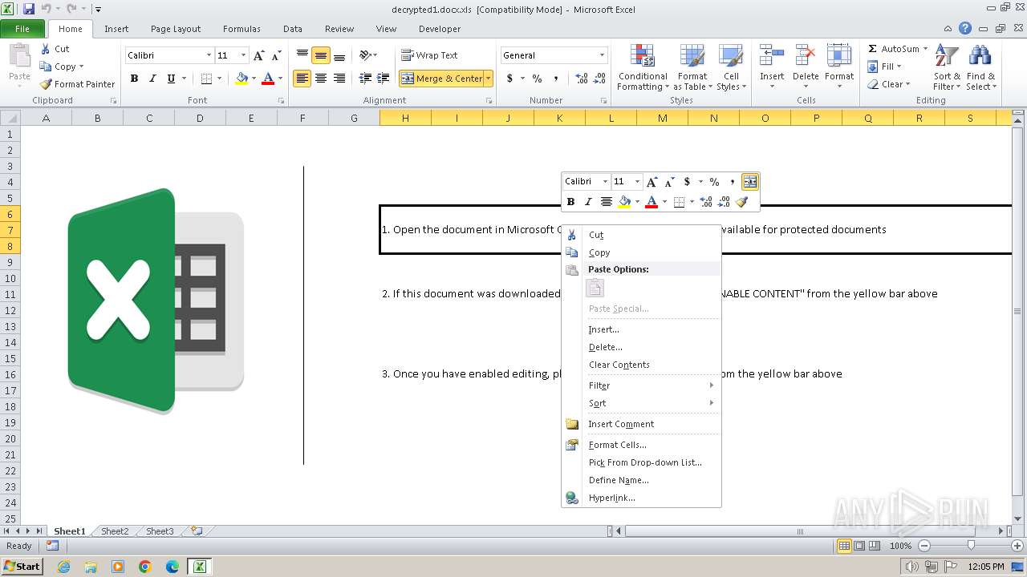Select column header H
The width and height of the screenshot is (1027, 577).
pos(405,118)
